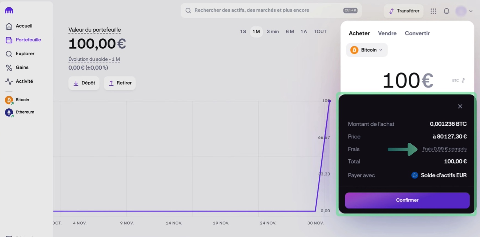Close the purchase summary panel
The height and width of the screenshot is (237, 480).
pos(460,106)
